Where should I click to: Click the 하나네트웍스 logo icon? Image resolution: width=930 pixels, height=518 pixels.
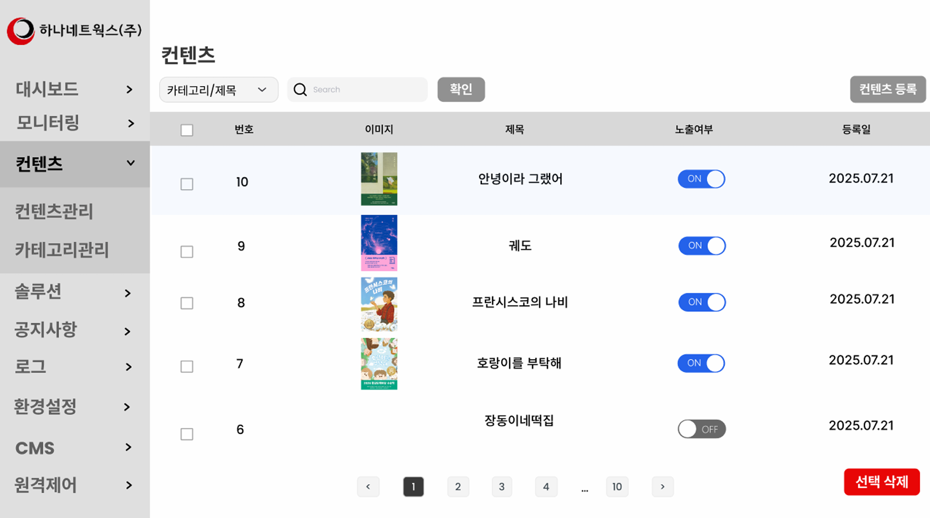coord(21,31)
